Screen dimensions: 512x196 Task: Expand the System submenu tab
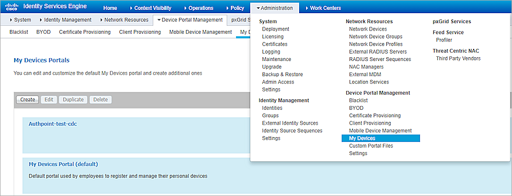pos(21,20)
